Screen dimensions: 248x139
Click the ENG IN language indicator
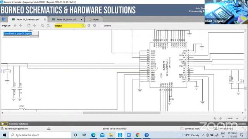click(223, 135)
